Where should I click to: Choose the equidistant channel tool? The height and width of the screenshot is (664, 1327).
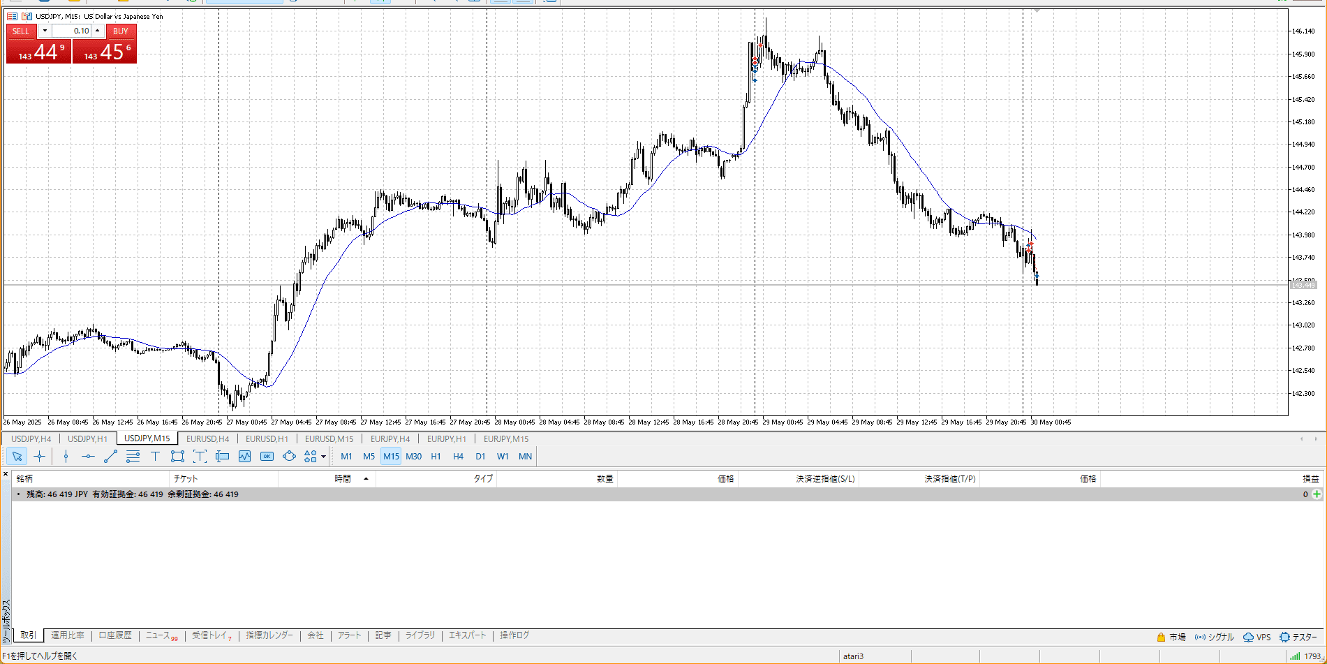(133, 457)
